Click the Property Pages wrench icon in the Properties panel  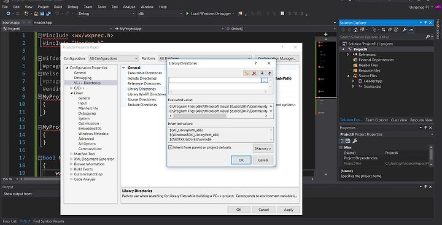[x=355, y=141]
